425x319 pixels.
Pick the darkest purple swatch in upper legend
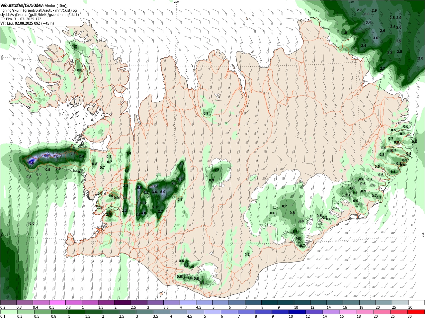point(123,303)
